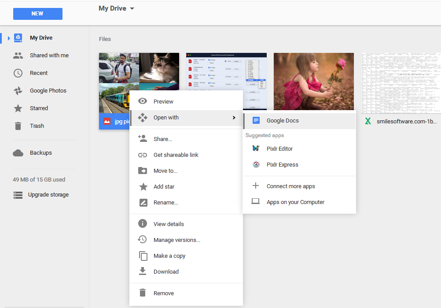The width and height of the screenshot is (441, 308).
Task: Click the Trash bin icon in sidebar
Action: pyautogui.click(x=18, y=126)
